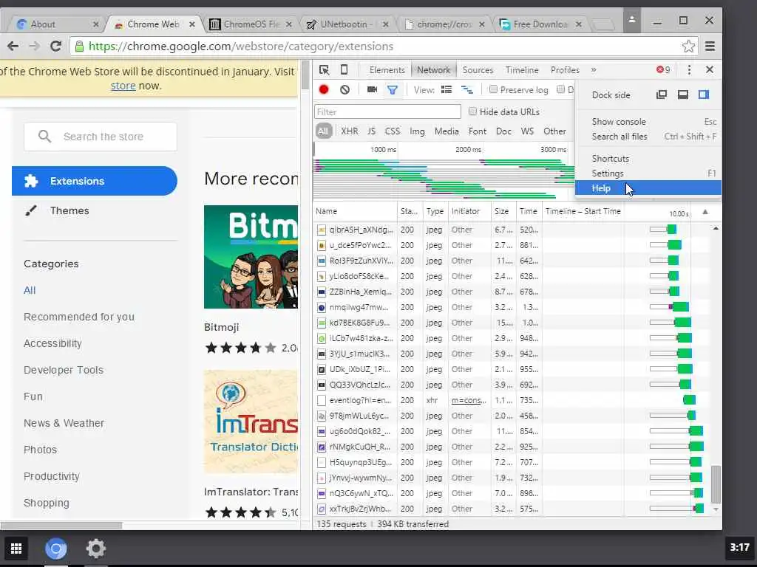Viewport: 757px width, 567px height.
Task: Click the network overview timeline at 2000 ms
Action: 468,149
